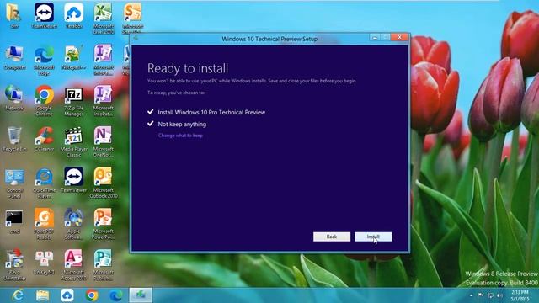
Task: Launch Foxit PDF Reader shortcut
Action: (44, 224)
